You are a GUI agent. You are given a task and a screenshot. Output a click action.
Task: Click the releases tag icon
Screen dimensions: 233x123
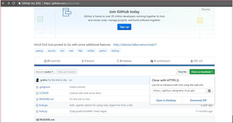[118, 61]
